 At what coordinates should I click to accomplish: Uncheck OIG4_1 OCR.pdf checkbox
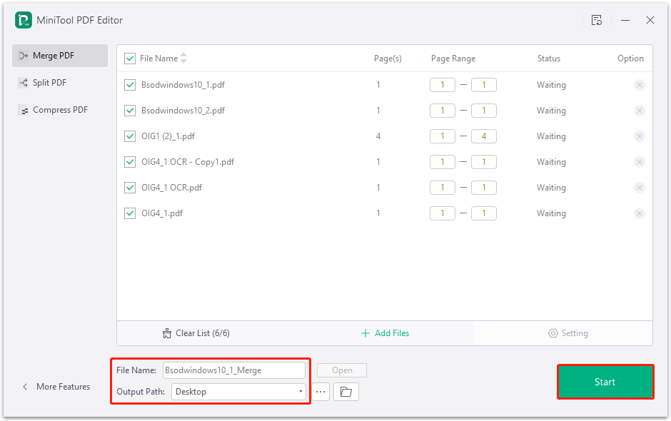pos(130,188)
